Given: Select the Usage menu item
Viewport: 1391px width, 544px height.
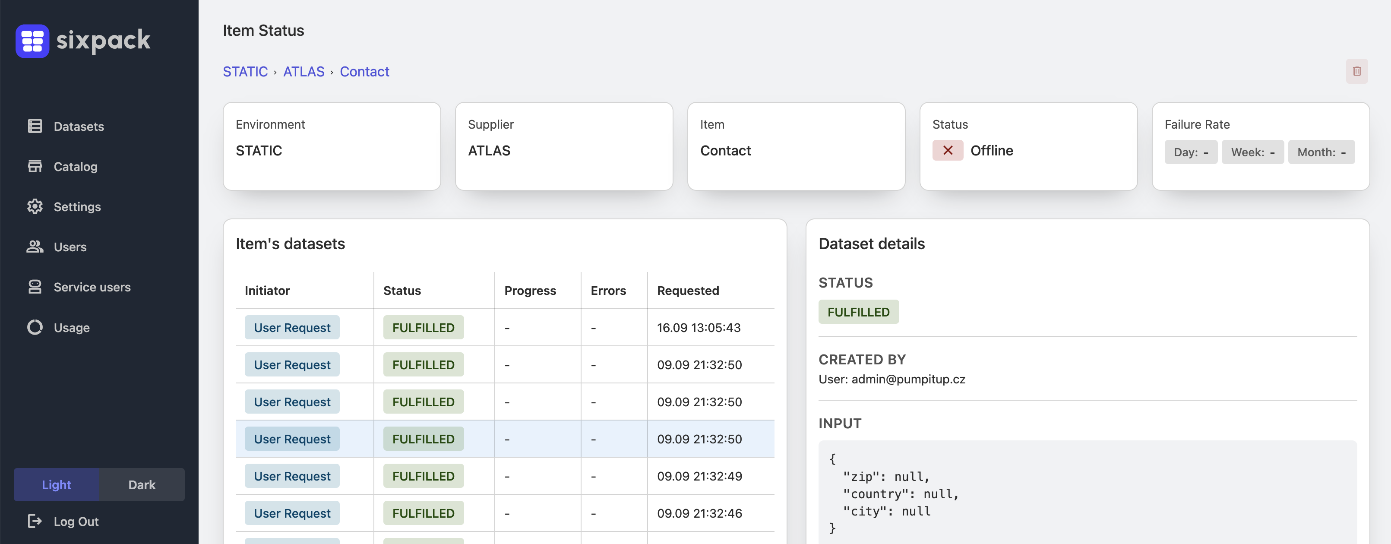Looking at the screenshot, I should (71, 327).
